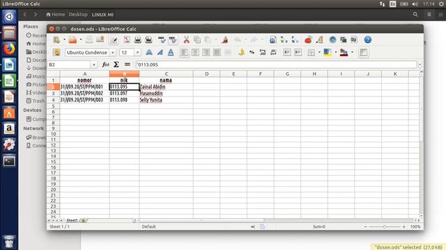Screen dimensions: 446x250
Task: Toggle sheet grid lines icon
Action: pos(363,53)
